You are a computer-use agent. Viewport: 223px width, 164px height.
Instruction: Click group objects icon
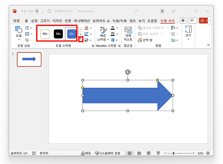click(173, 34)
